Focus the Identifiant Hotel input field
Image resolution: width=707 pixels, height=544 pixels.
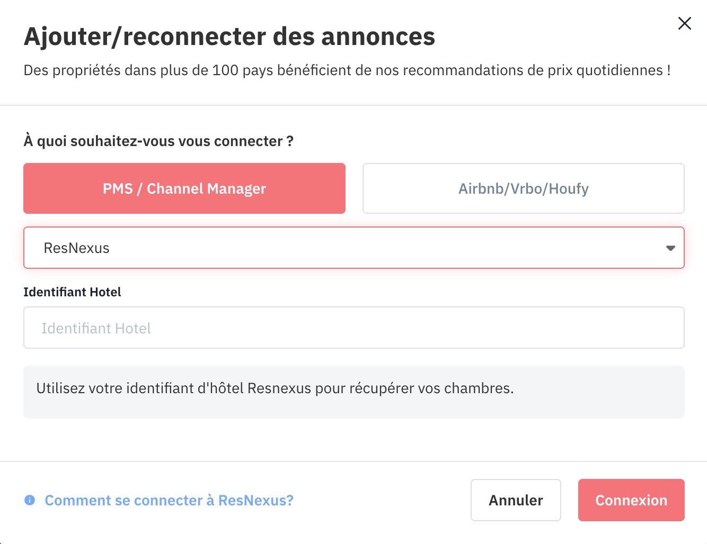(x=354, y=328)
